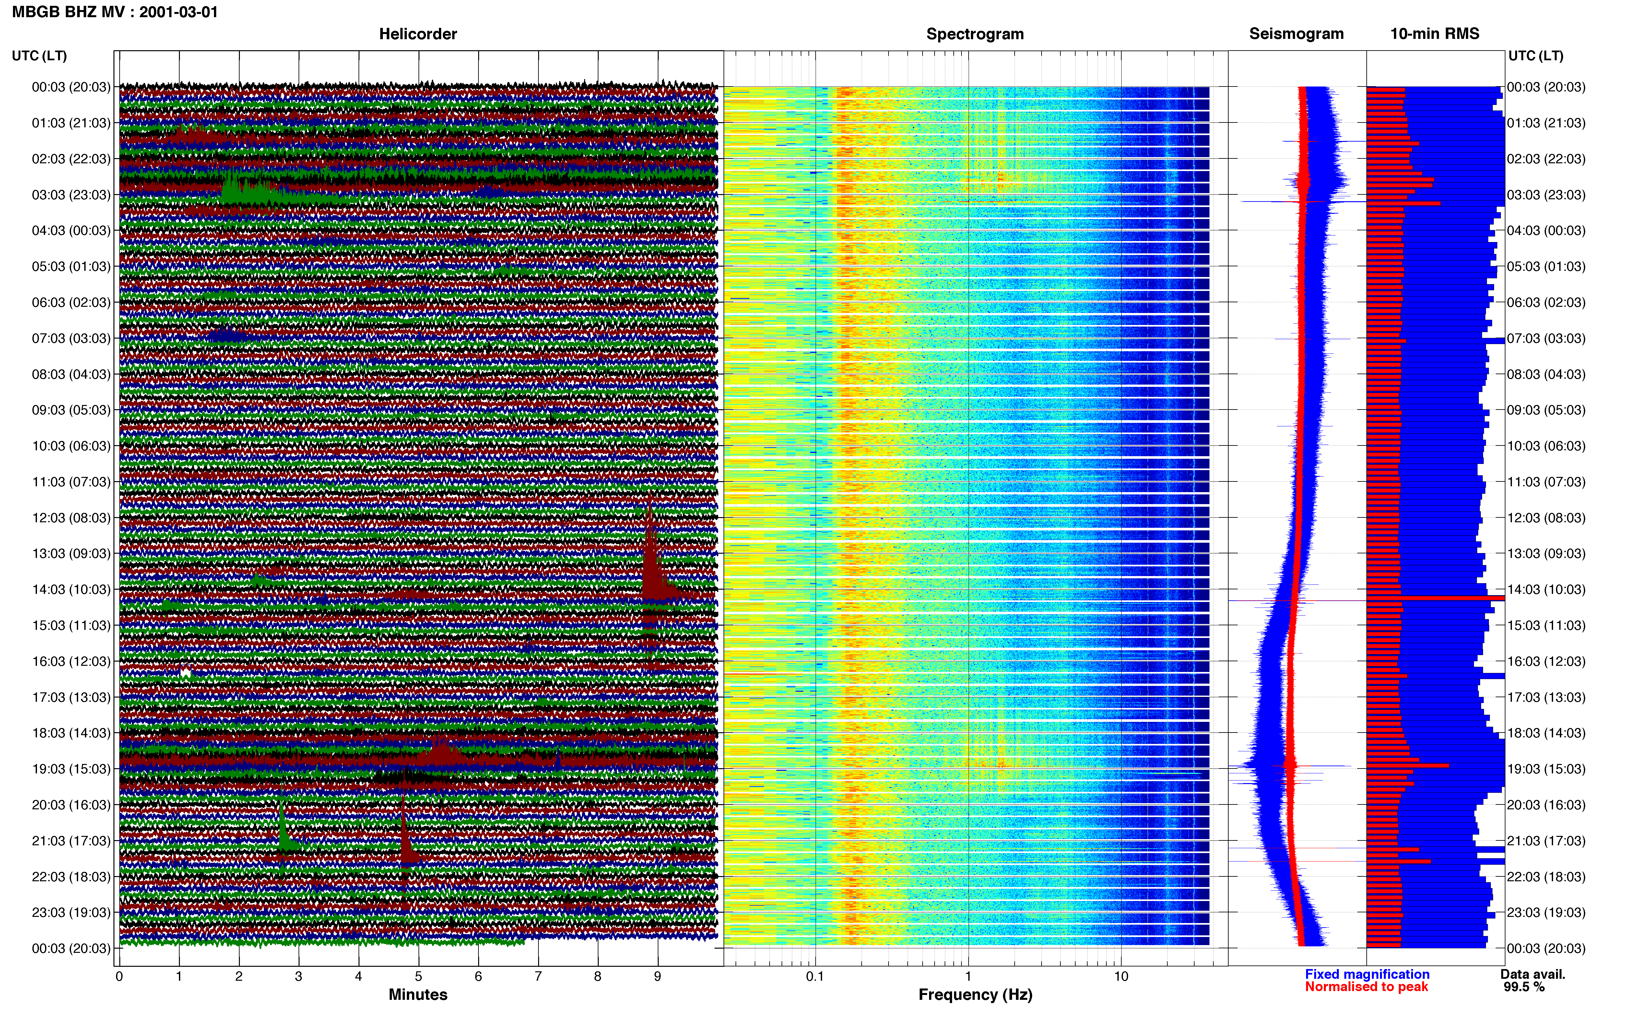Click the 'Data avail.' label
The image size is (1627, 1017).
tap(1533, 974)
